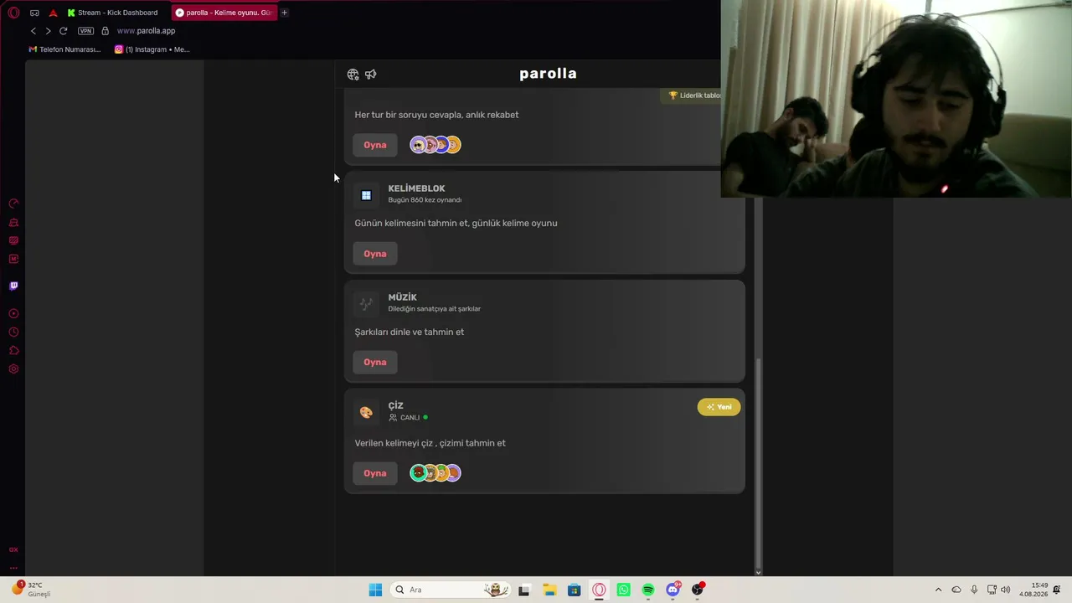1072x603 pixels.
Task: View player avatars in the ÇİZ card
Action: pyautogui.click(x=435, y=473)
